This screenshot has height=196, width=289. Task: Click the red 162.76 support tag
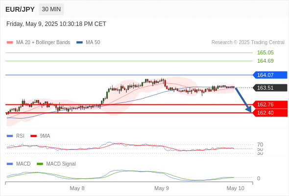coord(270,104)
